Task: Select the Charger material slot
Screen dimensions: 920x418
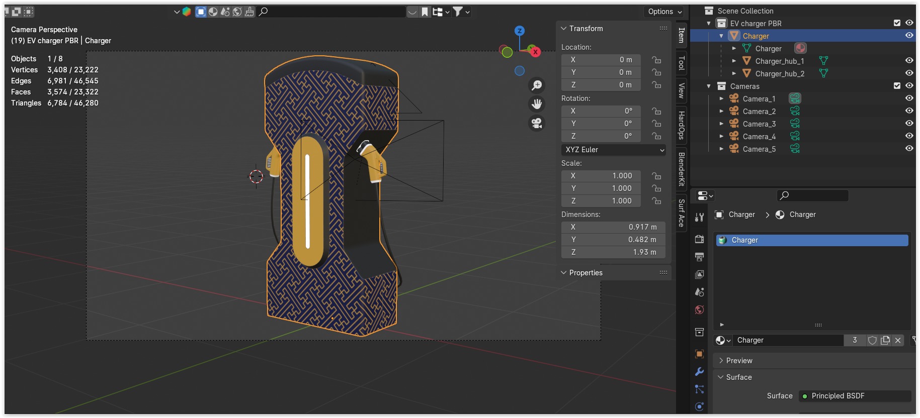Action: point(812,240)
